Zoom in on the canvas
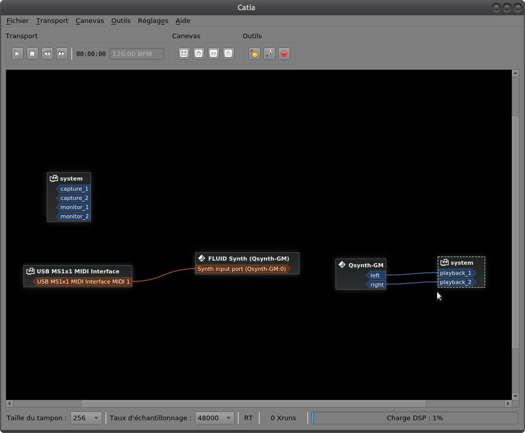Viewport: 525px width, 433px height. coord(199,54)
